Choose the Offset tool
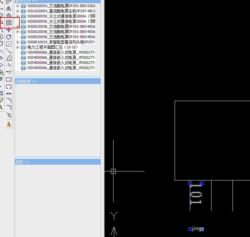The height and width of the screenshot is (237, 250). coord(9,15)
